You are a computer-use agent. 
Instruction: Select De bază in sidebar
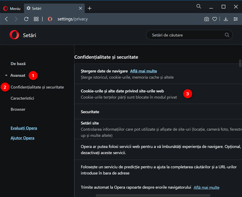click(x=18, y=64)
